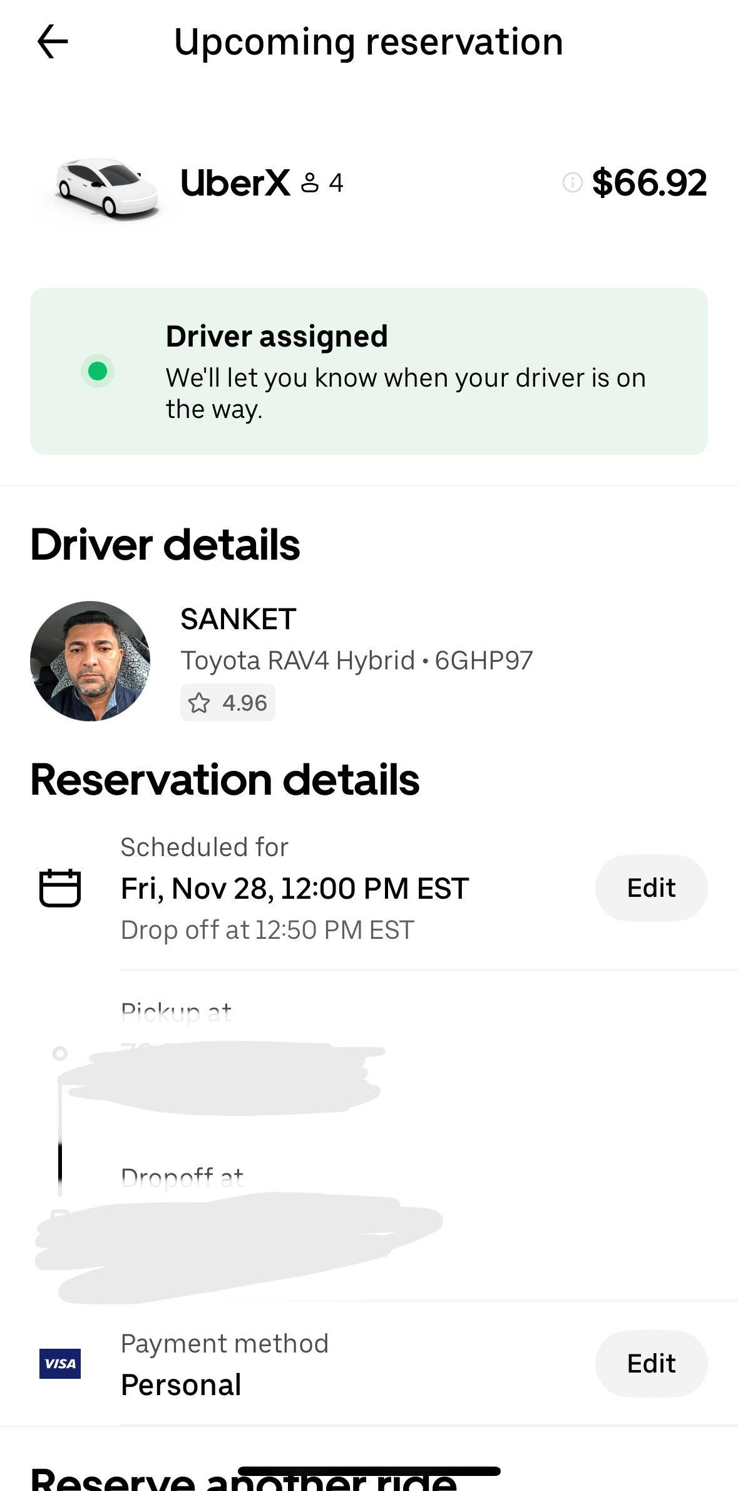This screenshot has height=1491, width=738.
Task: Tap the driver name SANKET
Action: (238, 619)
